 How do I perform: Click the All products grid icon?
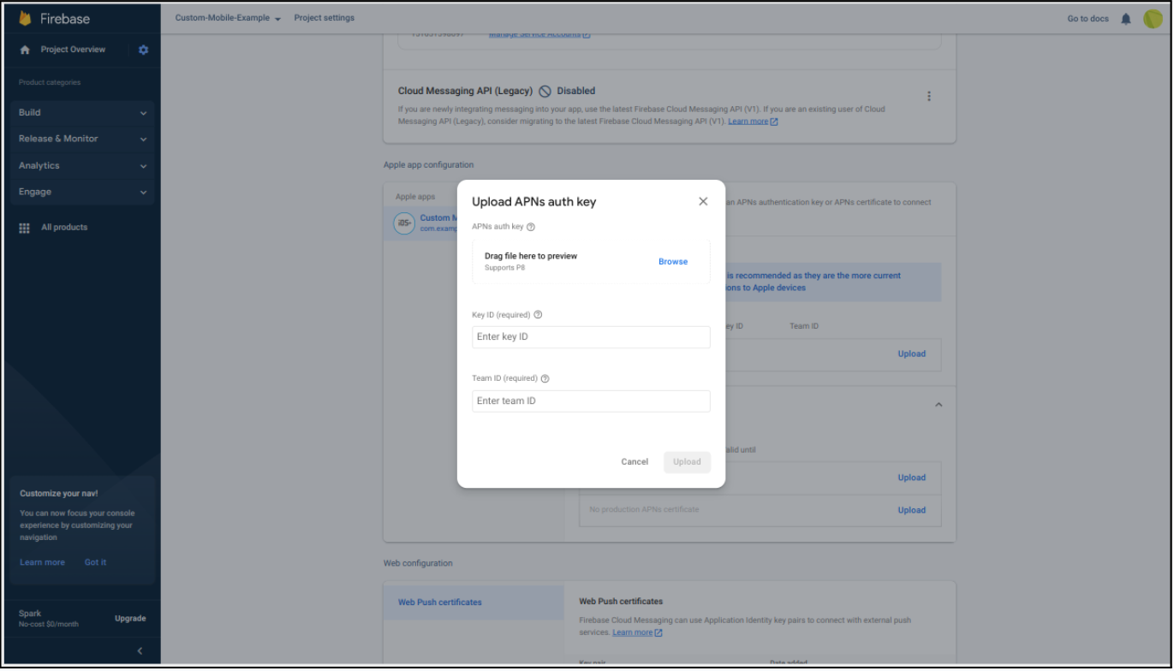[x=25, y=228]
